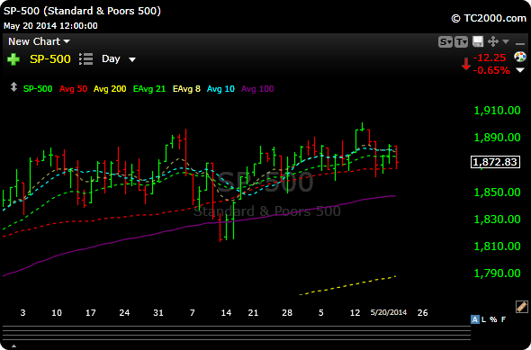Click the 1,790.00 price axis label

[497, 274]
